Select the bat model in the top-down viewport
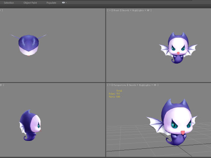 [x=29, y=45]
